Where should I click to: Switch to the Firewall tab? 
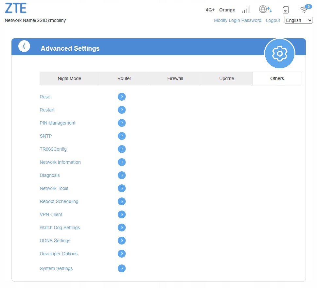175,78
